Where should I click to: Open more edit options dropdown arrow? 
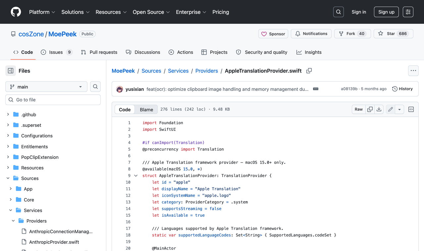399,109
